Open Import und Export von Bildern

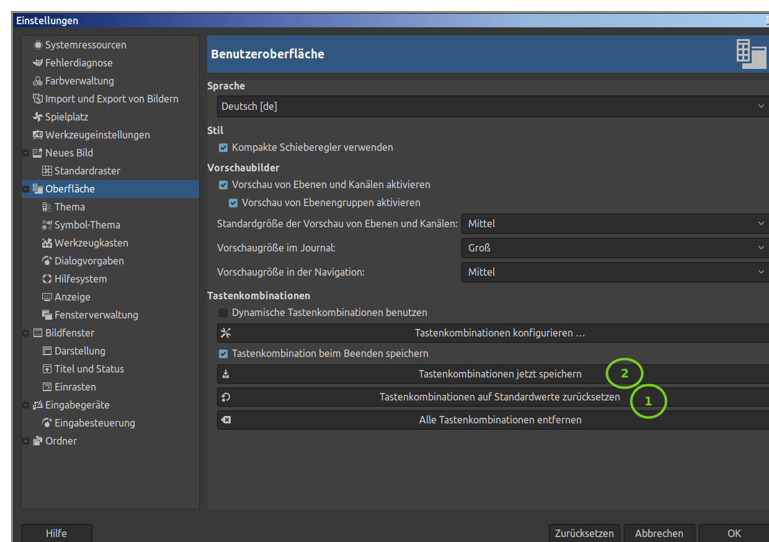click(112, 99)
